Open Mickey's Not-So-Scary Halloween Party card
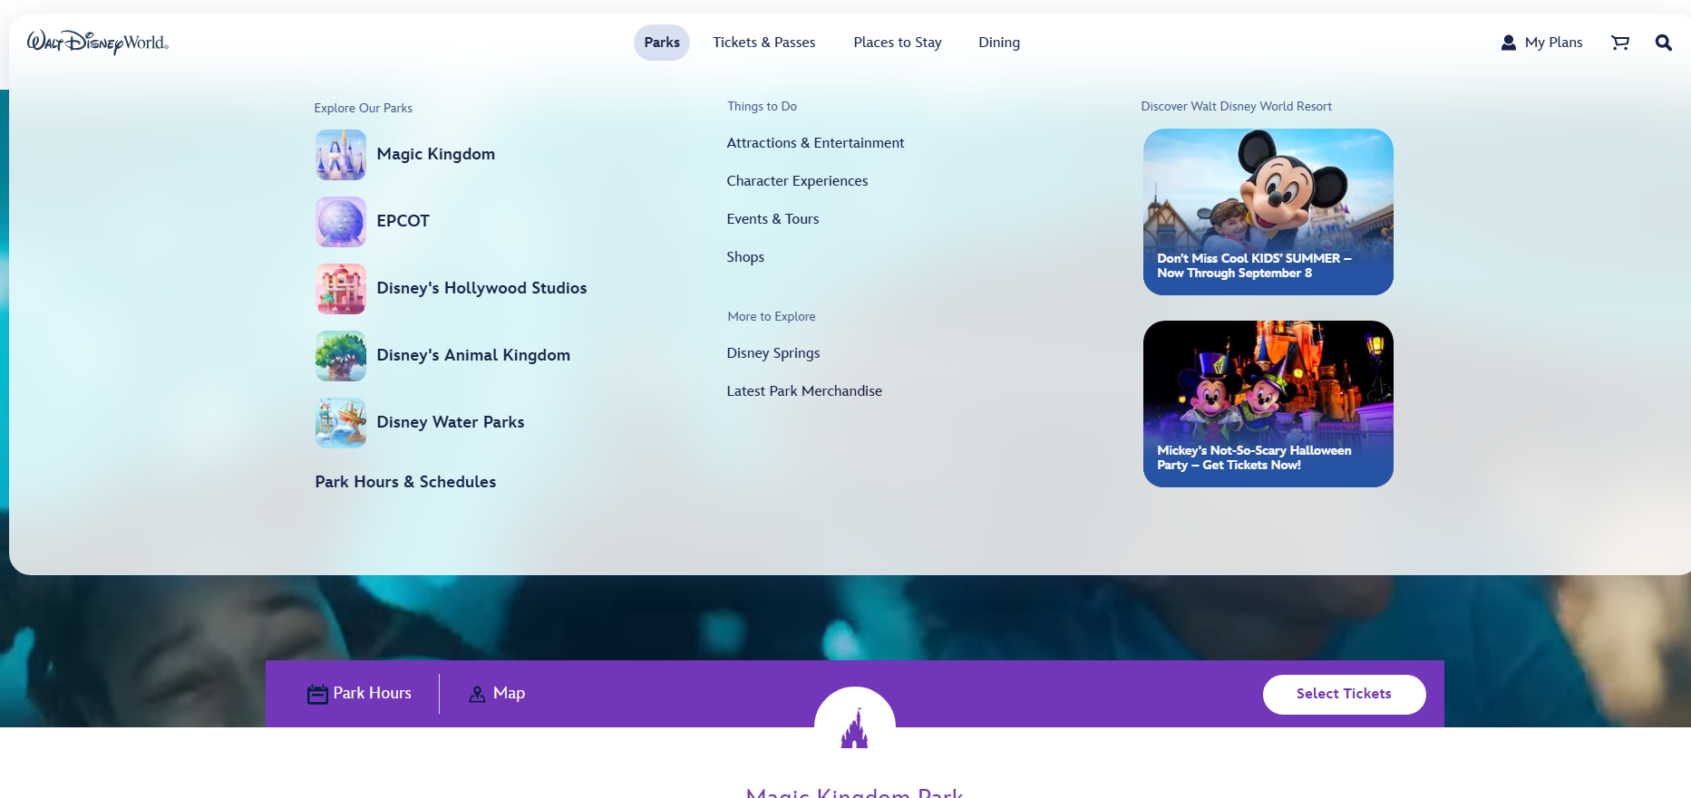 coord(1268,404)
